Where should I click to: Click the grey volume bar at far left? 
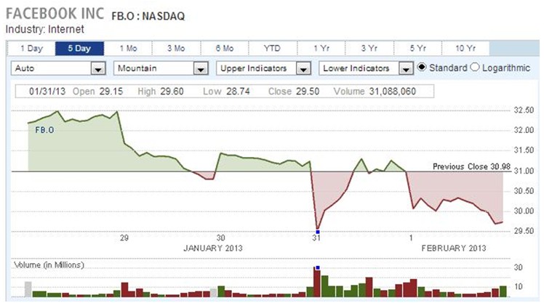click(28, 289)
